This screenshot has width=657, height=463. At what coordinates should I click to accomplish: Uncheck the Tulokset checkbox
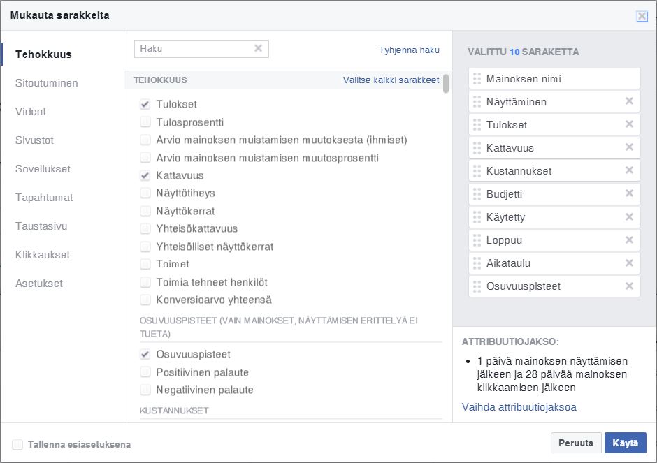tap(145, 104)
